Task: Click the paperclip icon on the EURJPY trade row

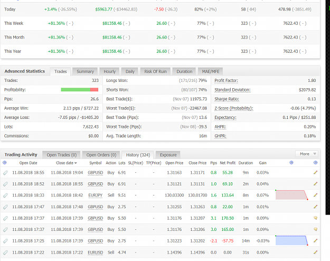Action: 5,195
